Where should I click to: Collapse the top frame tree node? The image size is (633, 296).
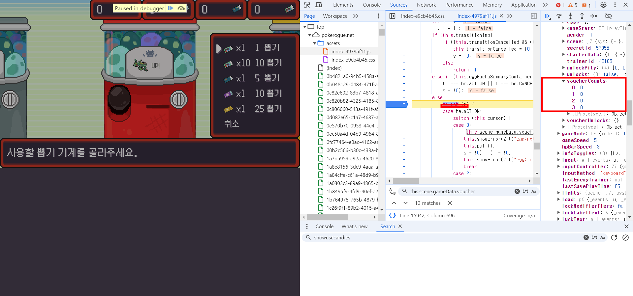(305, 27)
